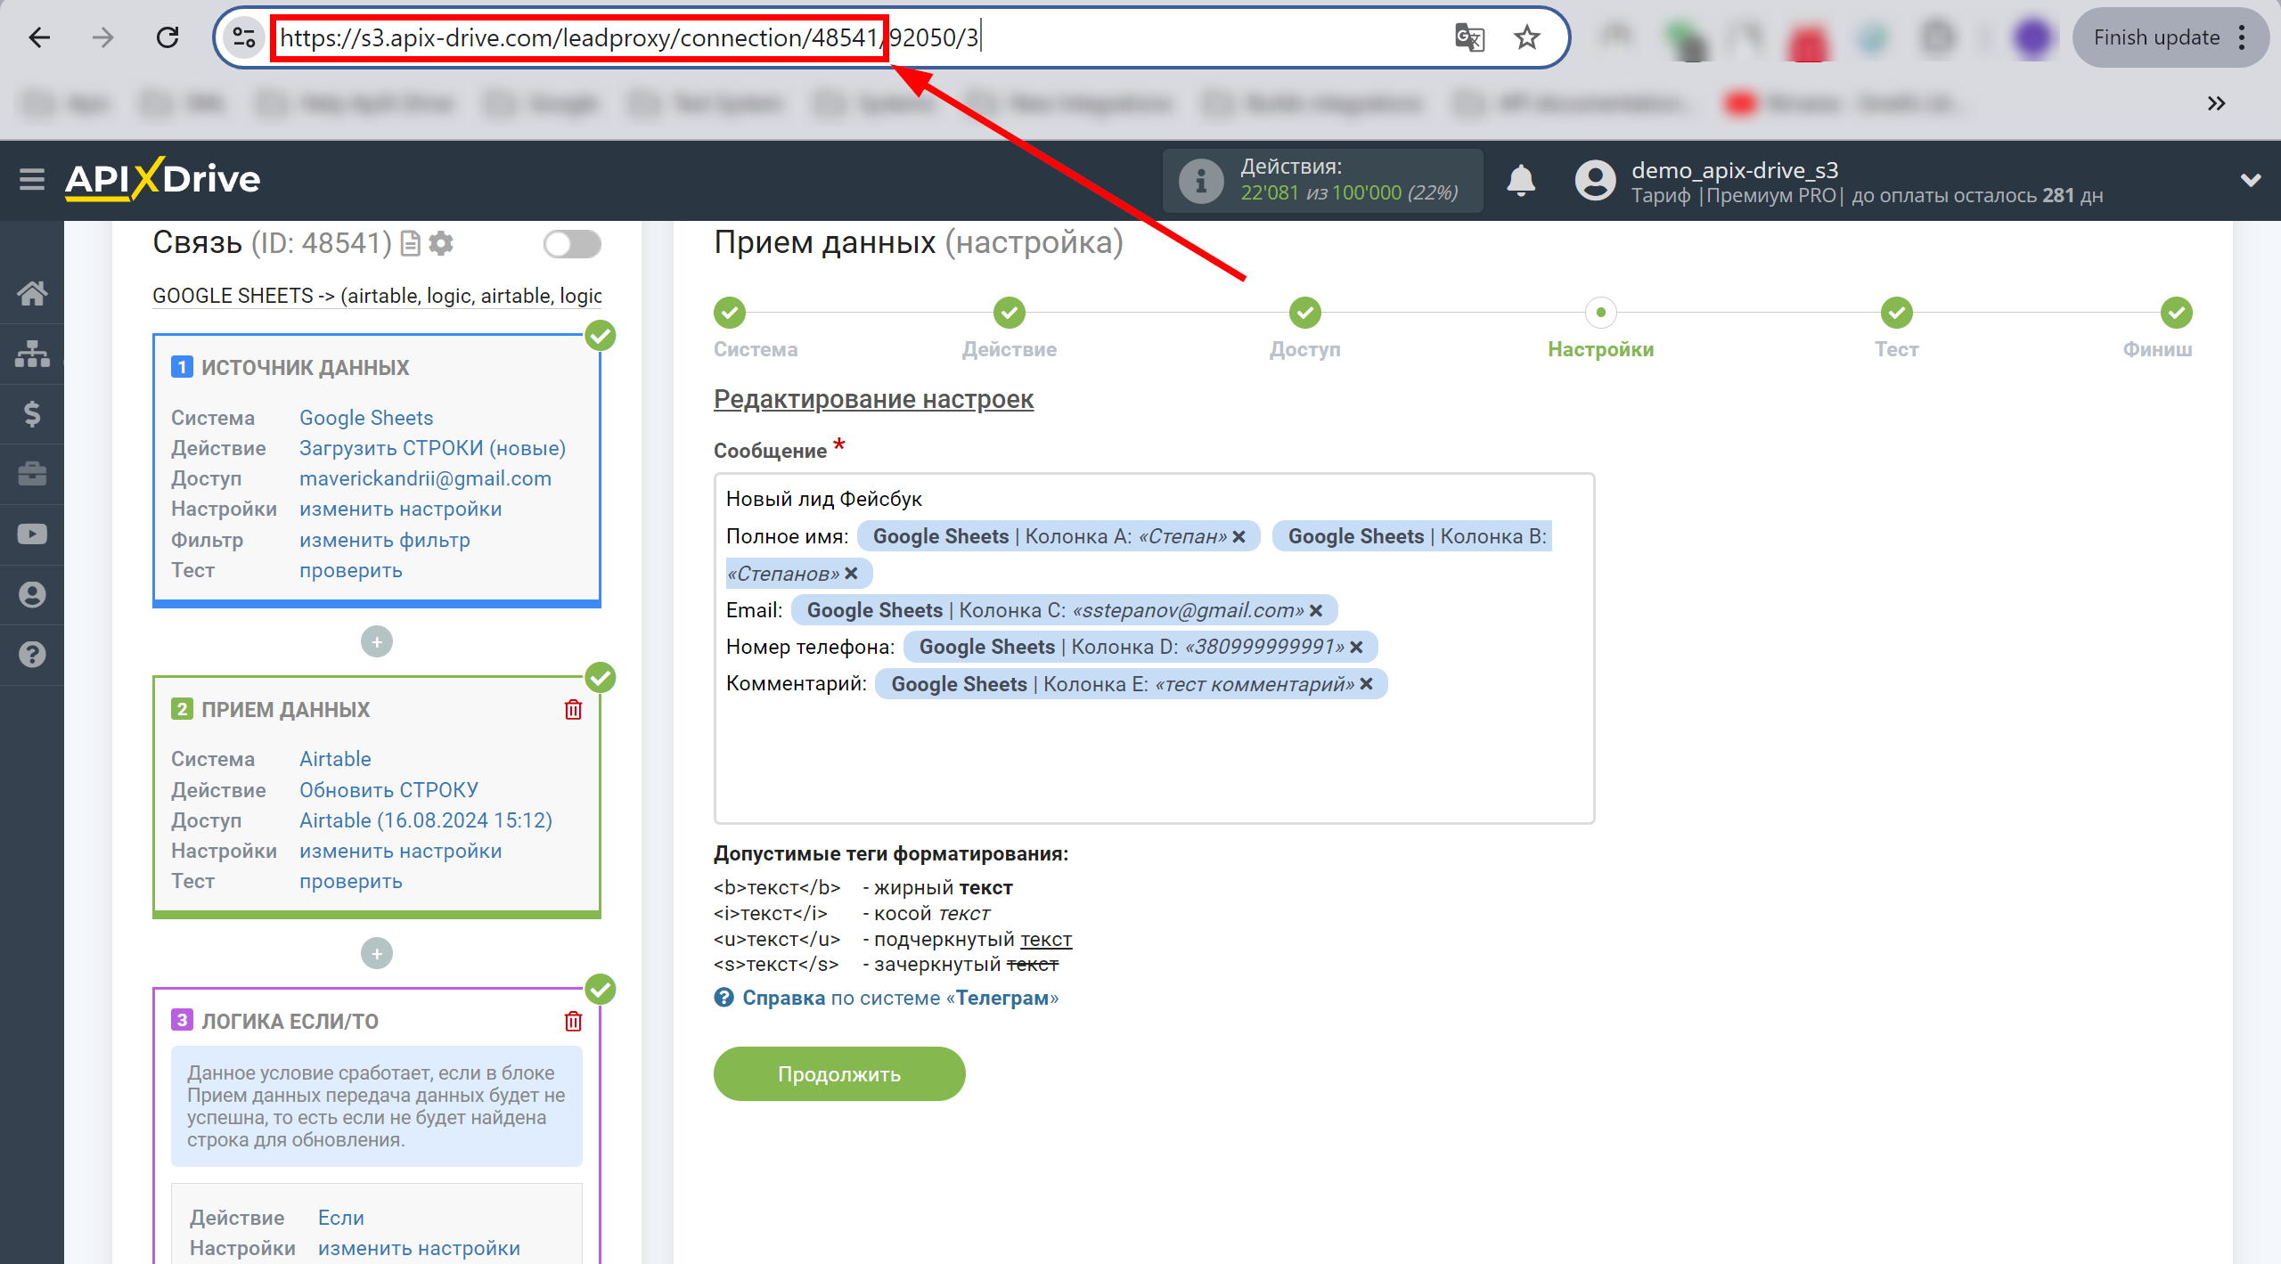Screen dimensions: 2281x1264
Task: Go to the Действие step
Action: click(x=1009, y=313)
